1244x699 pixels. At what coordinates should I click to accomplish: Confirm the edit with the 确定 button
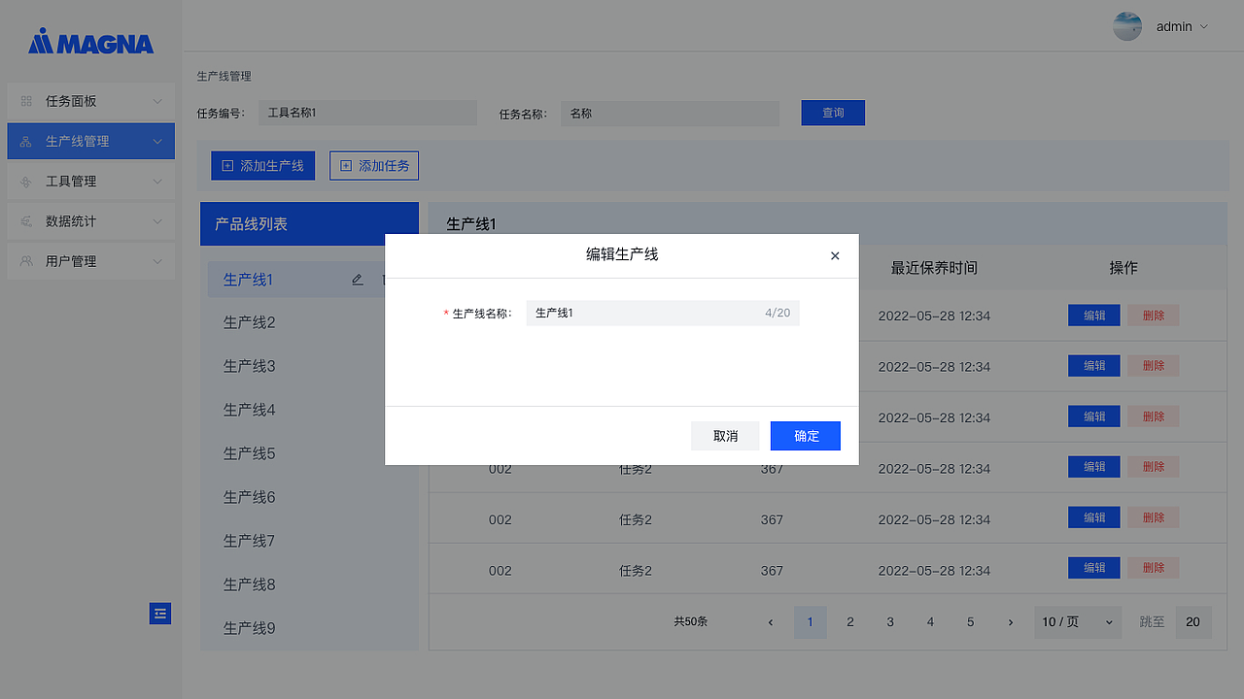805,435
